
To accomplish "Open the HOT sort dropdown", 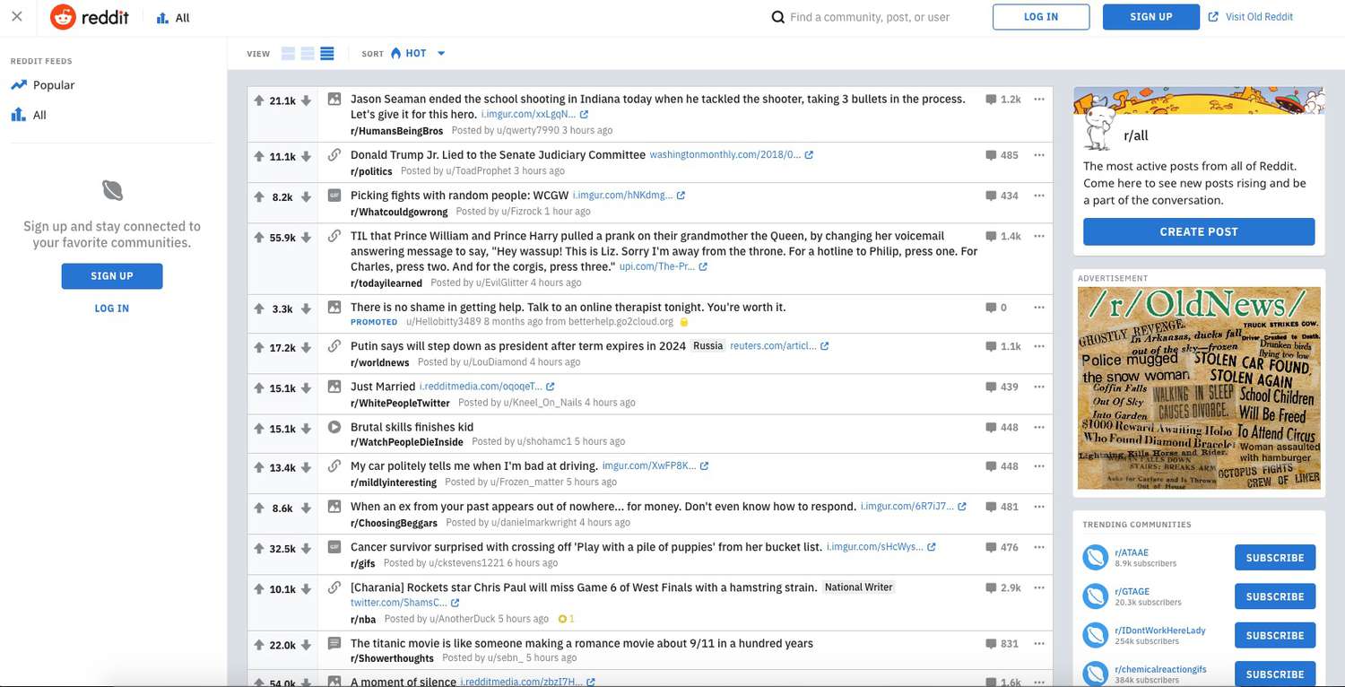I will [418, 54].
